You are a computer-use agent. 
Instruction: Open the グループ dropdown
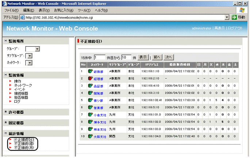pos(37,49)
